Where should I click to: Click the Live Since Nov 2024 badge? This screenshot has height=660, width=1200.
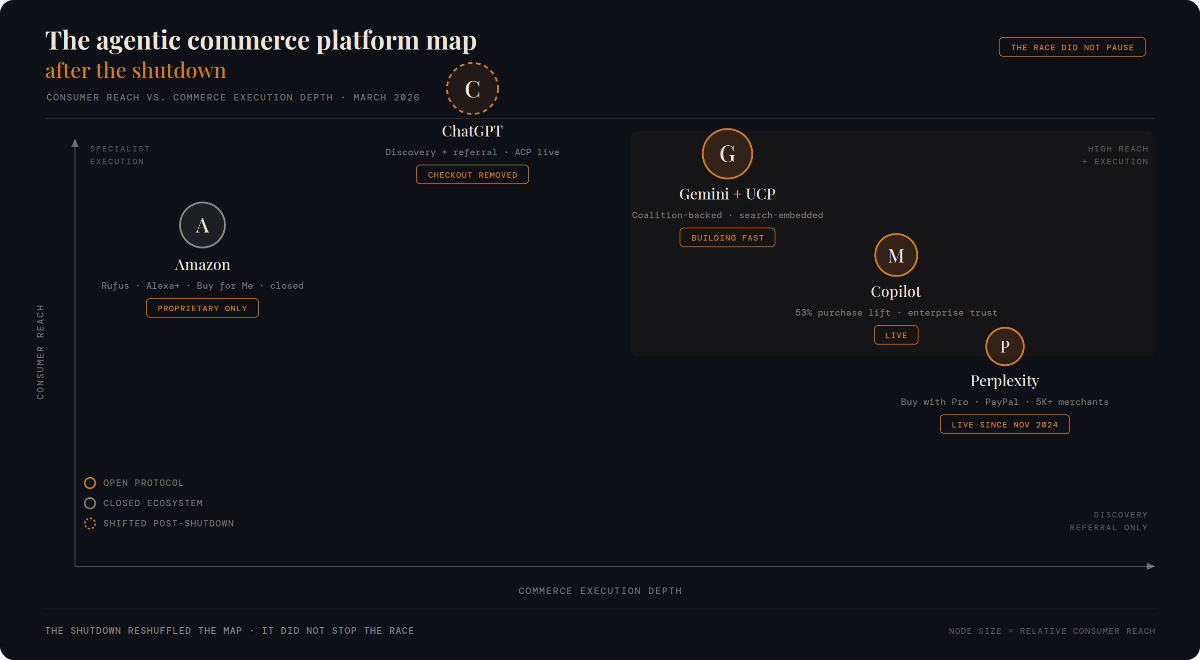(x=1005, y=424)
